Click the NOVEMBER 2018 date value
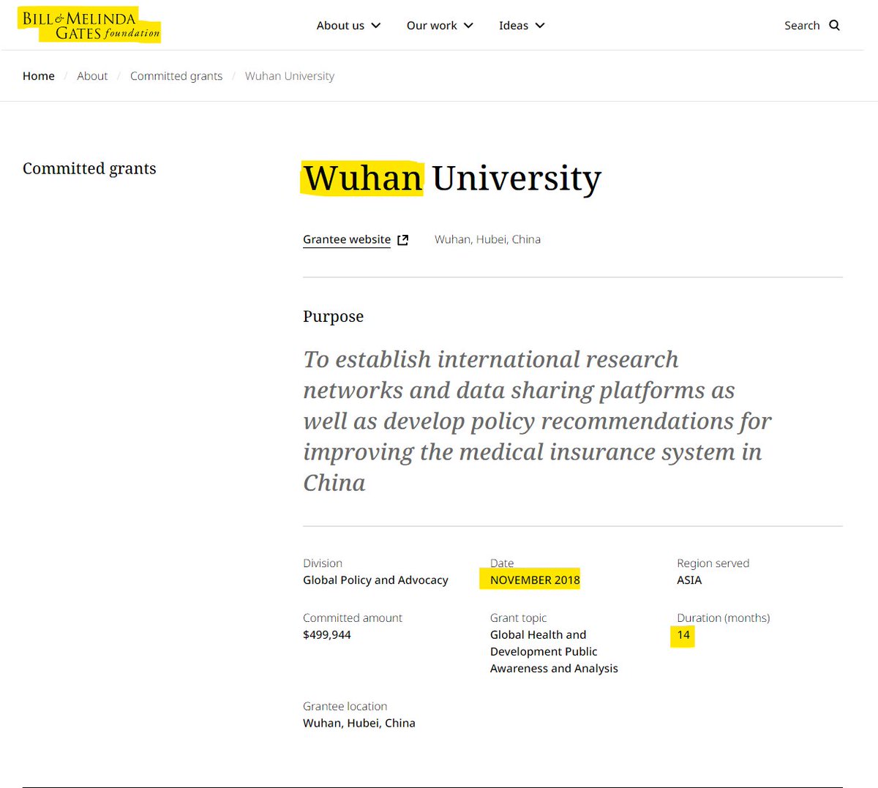This screenshot has width=878, height=788. [535, 580]
